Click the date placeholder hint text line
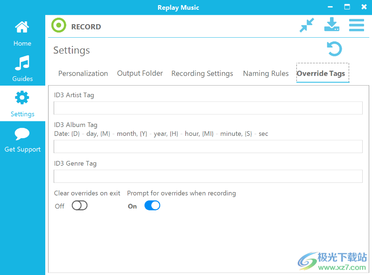This screenshot has width=372, height=275. pyautogui.click(x=161, y=134)
